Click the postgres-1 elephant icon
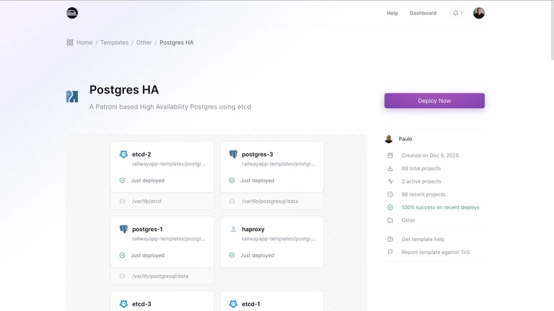554x311 pixels. coord(123,229)
